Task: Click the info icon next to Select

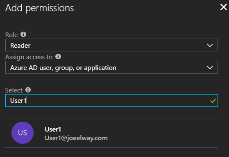Action: 28,90
